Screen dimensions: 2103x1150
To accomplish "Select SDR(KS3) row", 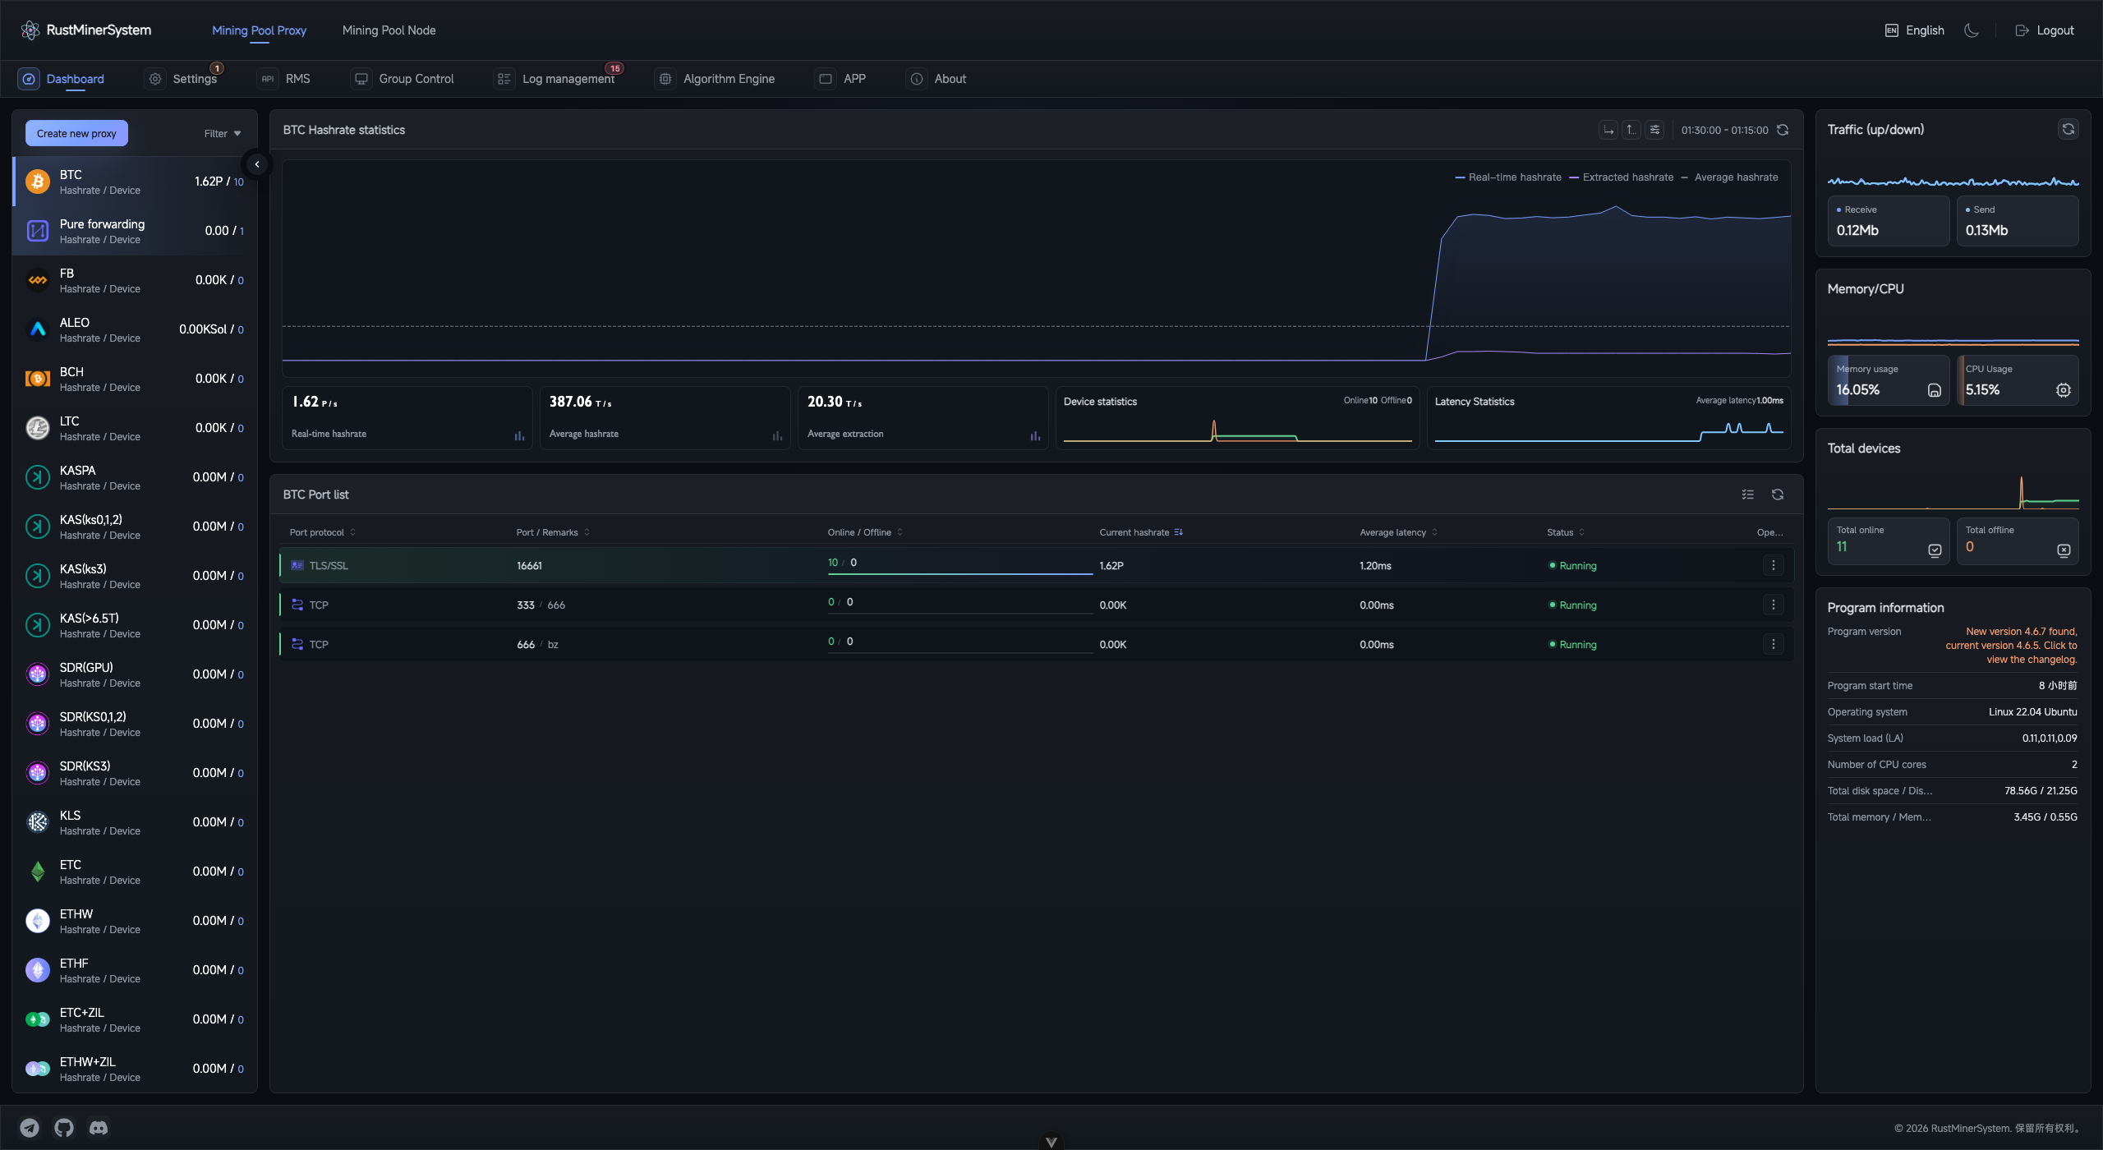I will pos(135,773).
